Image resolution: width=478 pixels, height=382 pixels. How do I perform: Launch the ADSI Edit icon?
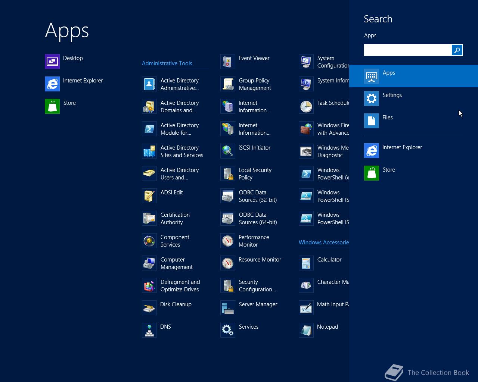pos(149,196)
